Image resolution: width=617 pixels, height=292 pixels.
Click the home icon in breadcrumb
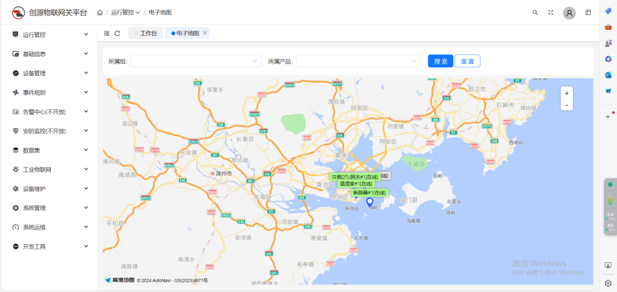click(x=100, y=13)
